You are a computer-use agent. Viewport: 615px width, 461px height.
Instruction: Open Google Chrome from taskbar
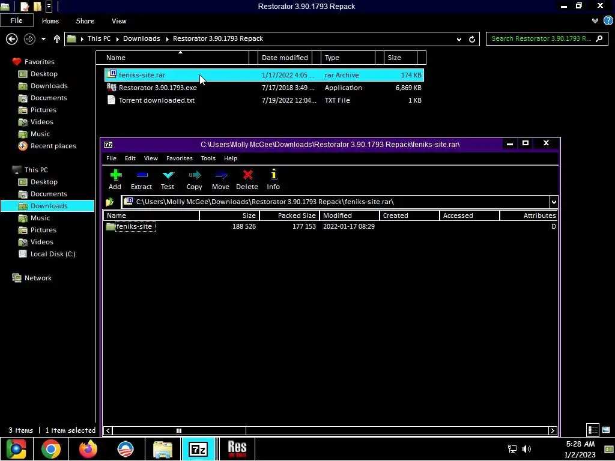point(50,449)
